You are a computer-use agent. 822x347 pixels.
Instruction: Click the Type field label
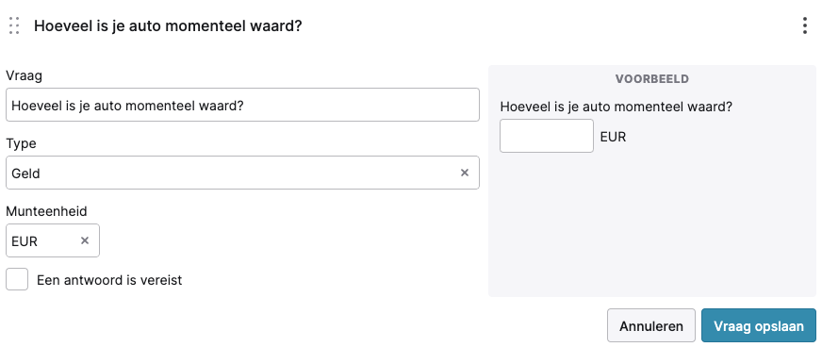pos(21,143)
